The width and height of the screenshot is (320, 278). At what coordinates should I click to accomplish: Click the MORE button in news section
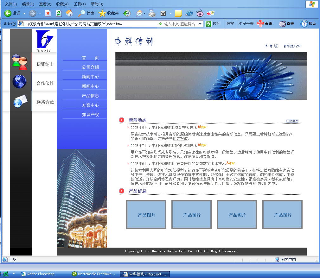coord(292,121)
